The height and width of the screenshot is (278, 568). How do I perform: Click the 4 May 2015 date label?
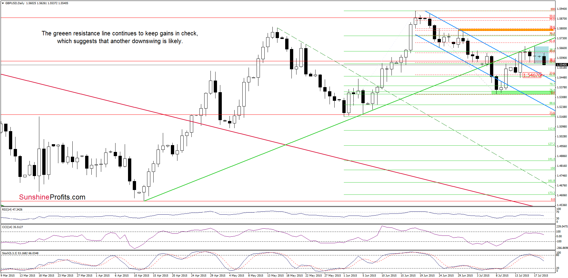point(237,276)
